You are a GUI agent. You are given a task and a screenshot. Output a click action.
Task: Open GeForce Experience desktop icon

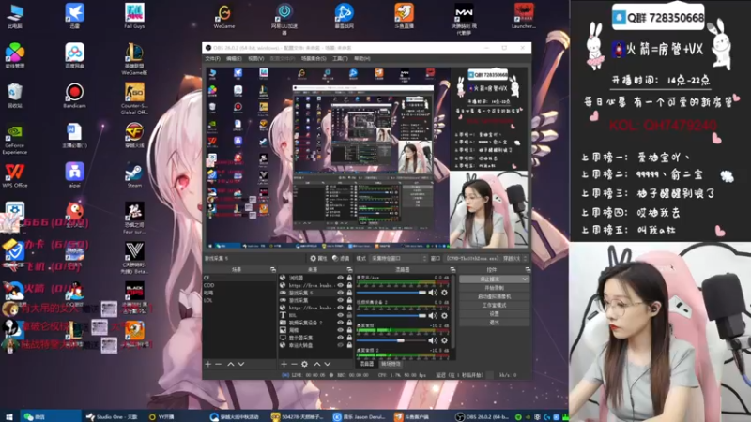click(x=14, y=140)
